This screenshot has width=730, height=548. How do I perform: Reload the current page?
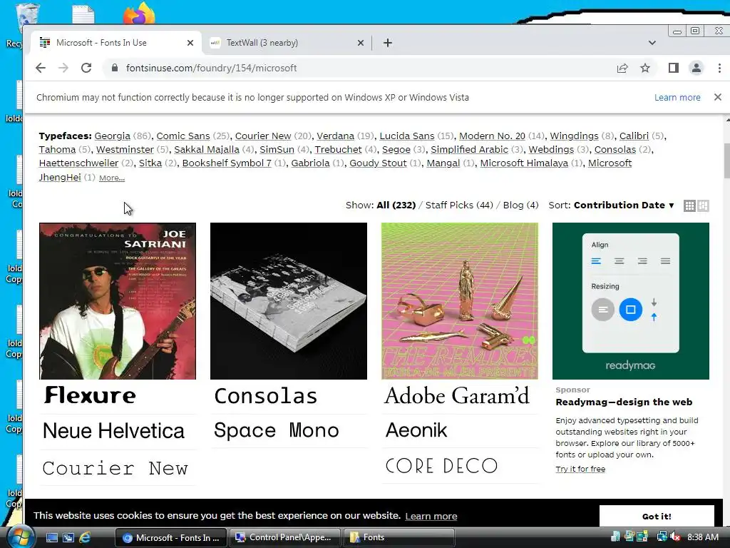coord(86,68)
